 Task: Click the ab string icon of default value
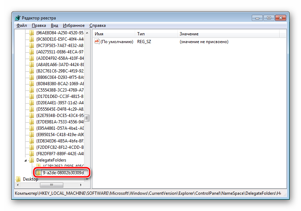coord(97,42)
